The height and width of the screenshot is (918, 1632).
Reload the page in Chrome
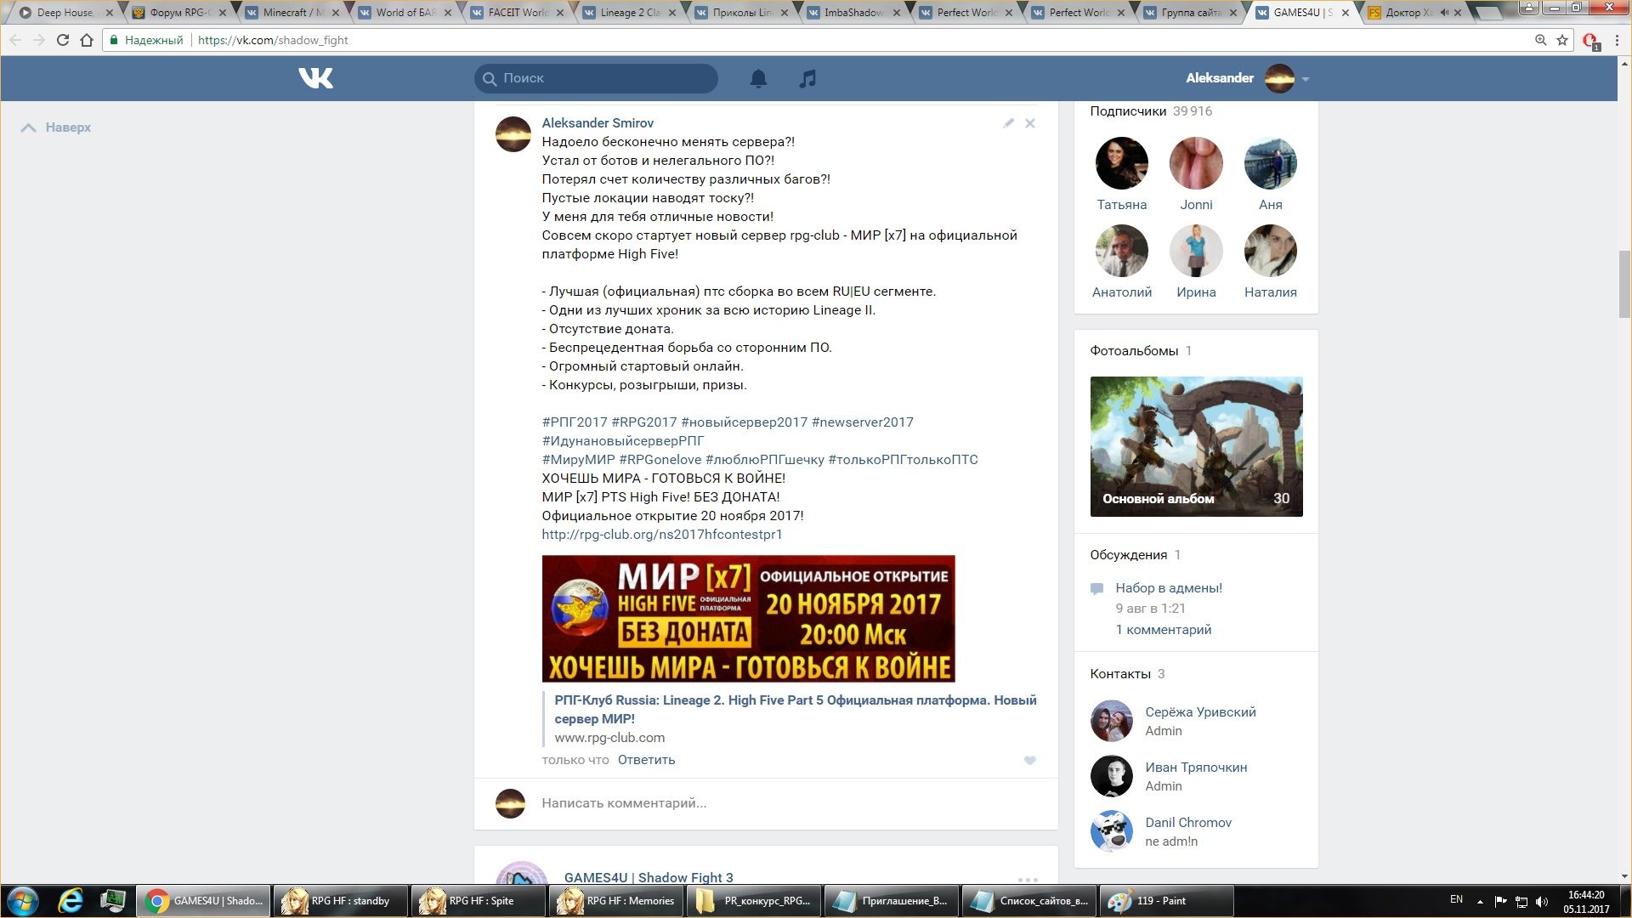tap(62, 40)
